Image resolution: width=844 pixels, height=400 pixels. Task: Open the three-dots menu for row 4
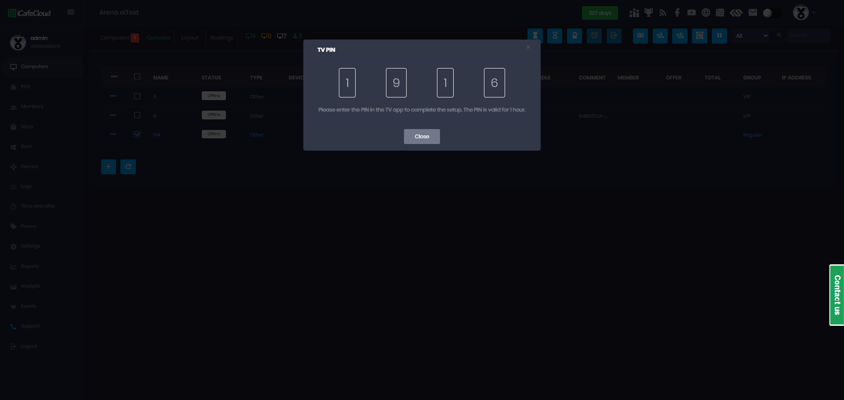tap(113, 115)
